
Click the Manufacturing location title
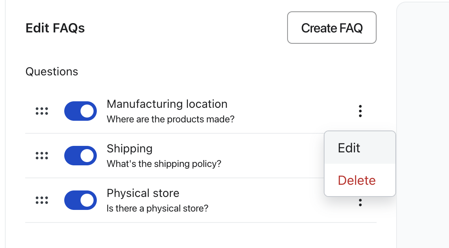click(x=167, y=104)
